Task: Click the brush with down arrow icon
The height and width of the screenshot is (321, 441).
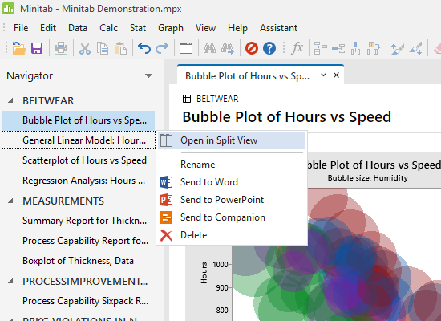Action: point(415,48)
